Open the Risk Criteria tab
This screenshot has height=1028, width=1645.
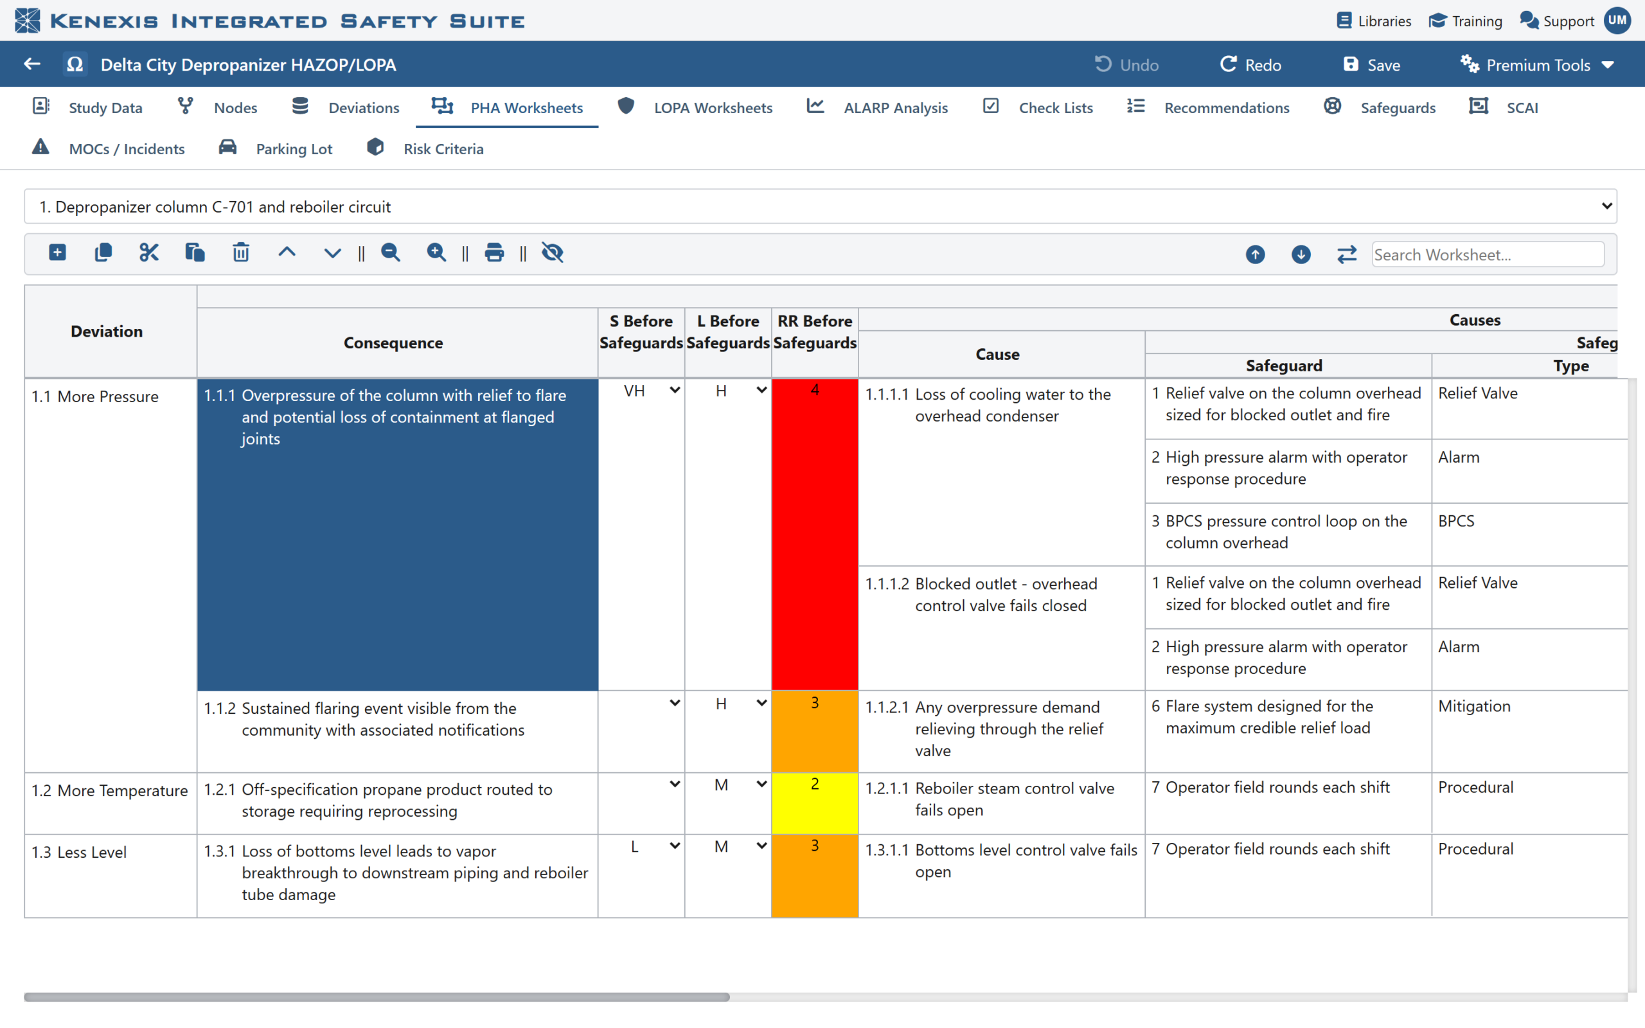click(425, 149)
